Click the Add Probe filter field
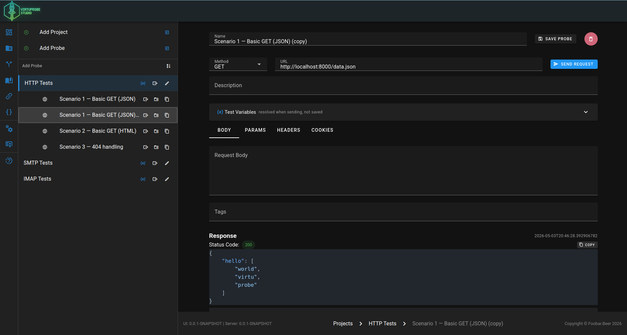This screenshot has width=627, height=335. [x=91, y=66]
